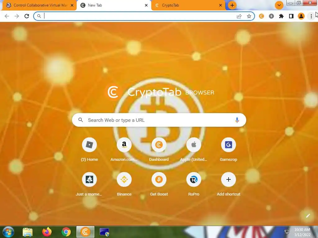Open the Dashboard shortcut
The image size is (318, 238).
coord(159,149)
